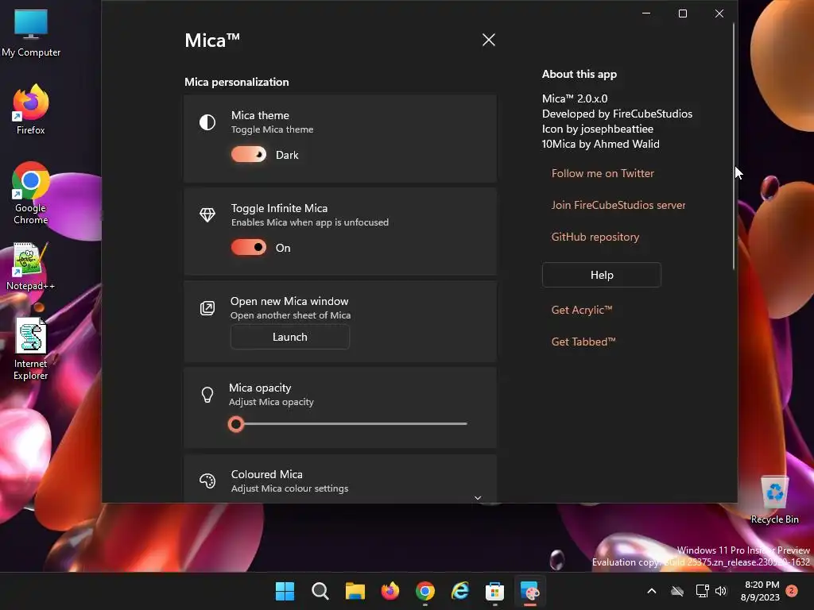Click the Help button
The width and height of the screenshot is (814, 610).
coord(602,275)
